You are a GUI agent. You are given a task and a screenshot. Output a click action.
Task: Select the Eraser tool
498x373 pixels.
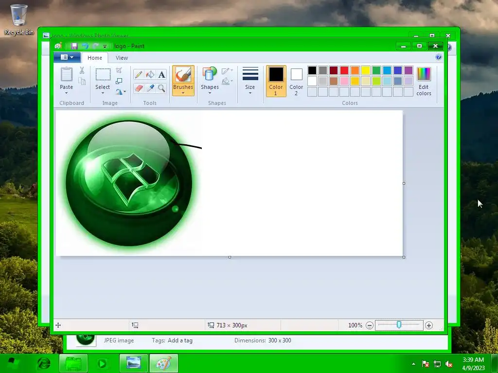[x=139, y=88]
